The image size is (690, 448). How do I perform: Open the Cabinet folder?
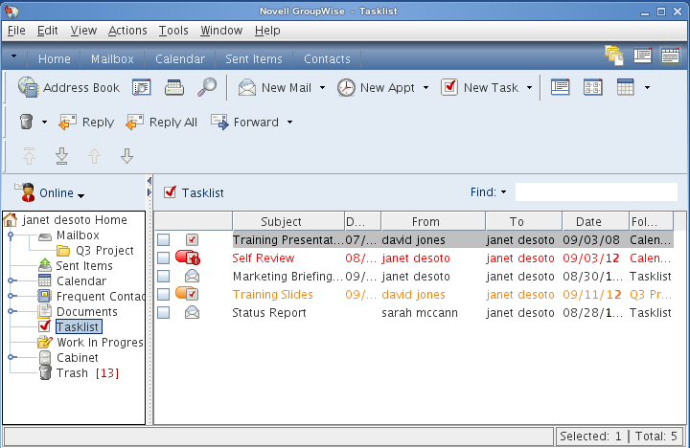pyautogui.click(x=78, y=358)
